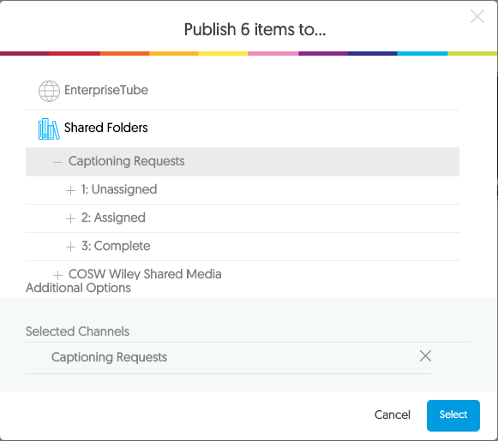Click the Shared Folders books icon
Viewport: 498px width, 441px height.
(x=49, y=128)
